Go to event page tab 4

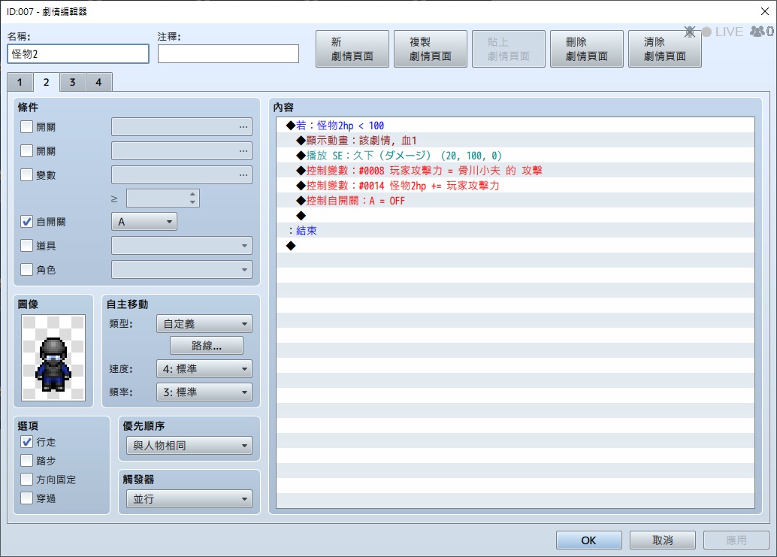98,82
